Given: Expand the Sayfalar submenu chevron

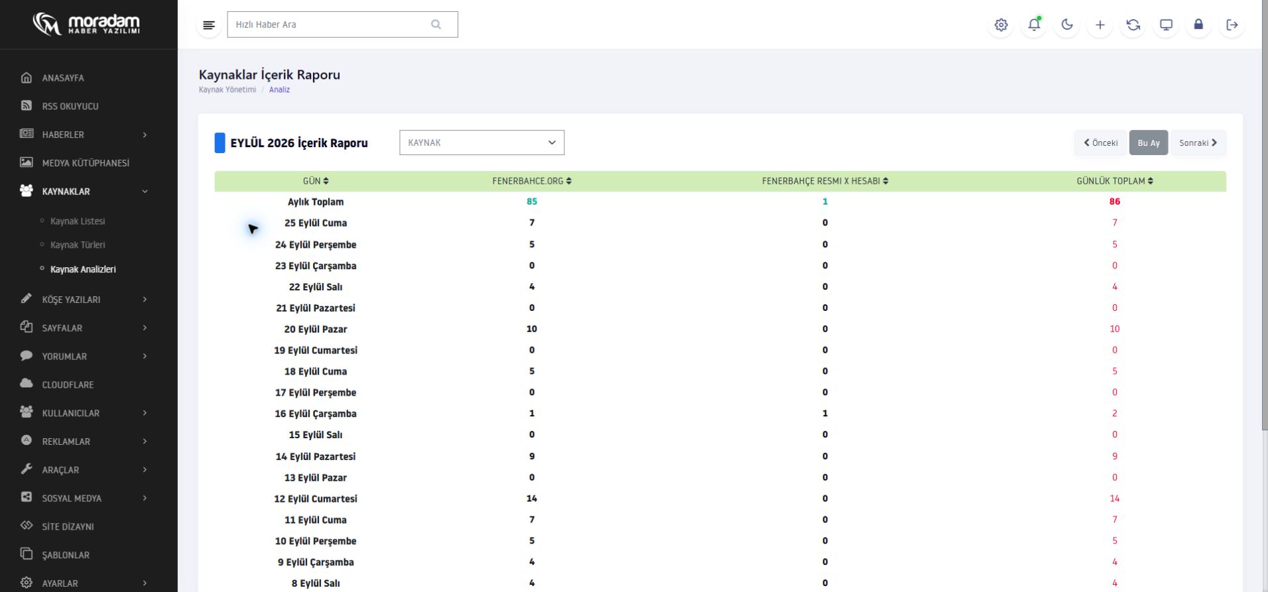Looking at the screenshot, I should click(145, 328).
